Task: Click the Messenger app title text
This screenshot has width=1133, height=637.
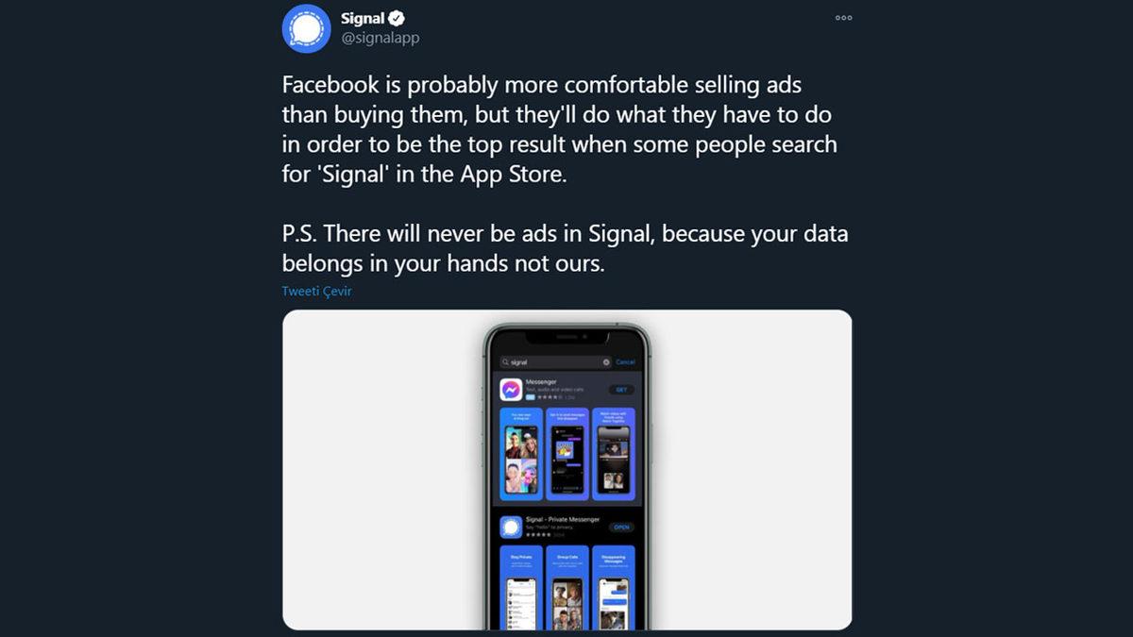Action: [x=541, y=382]
